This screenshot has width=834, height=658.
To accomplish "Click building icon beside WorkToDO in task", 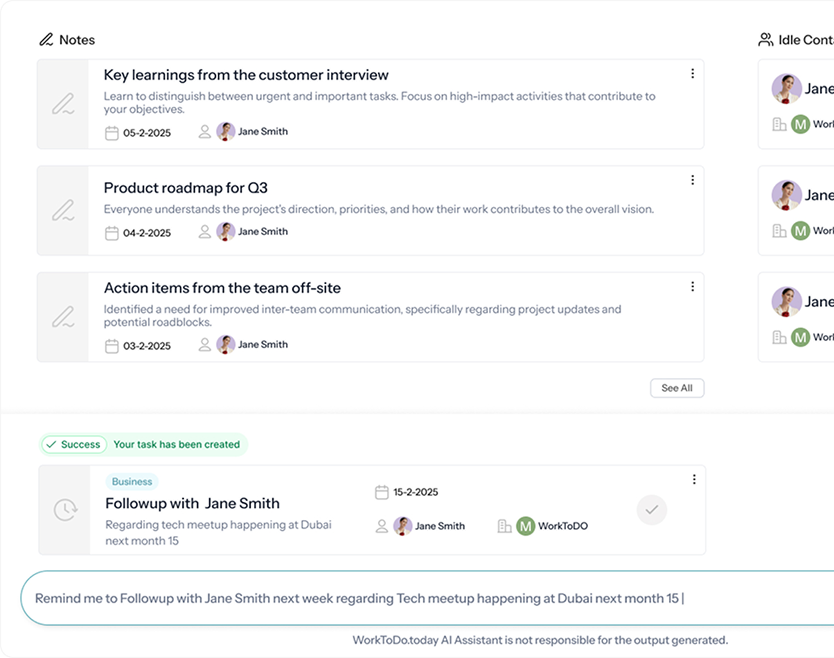I will pyautogui.click(x=504, y=526).
